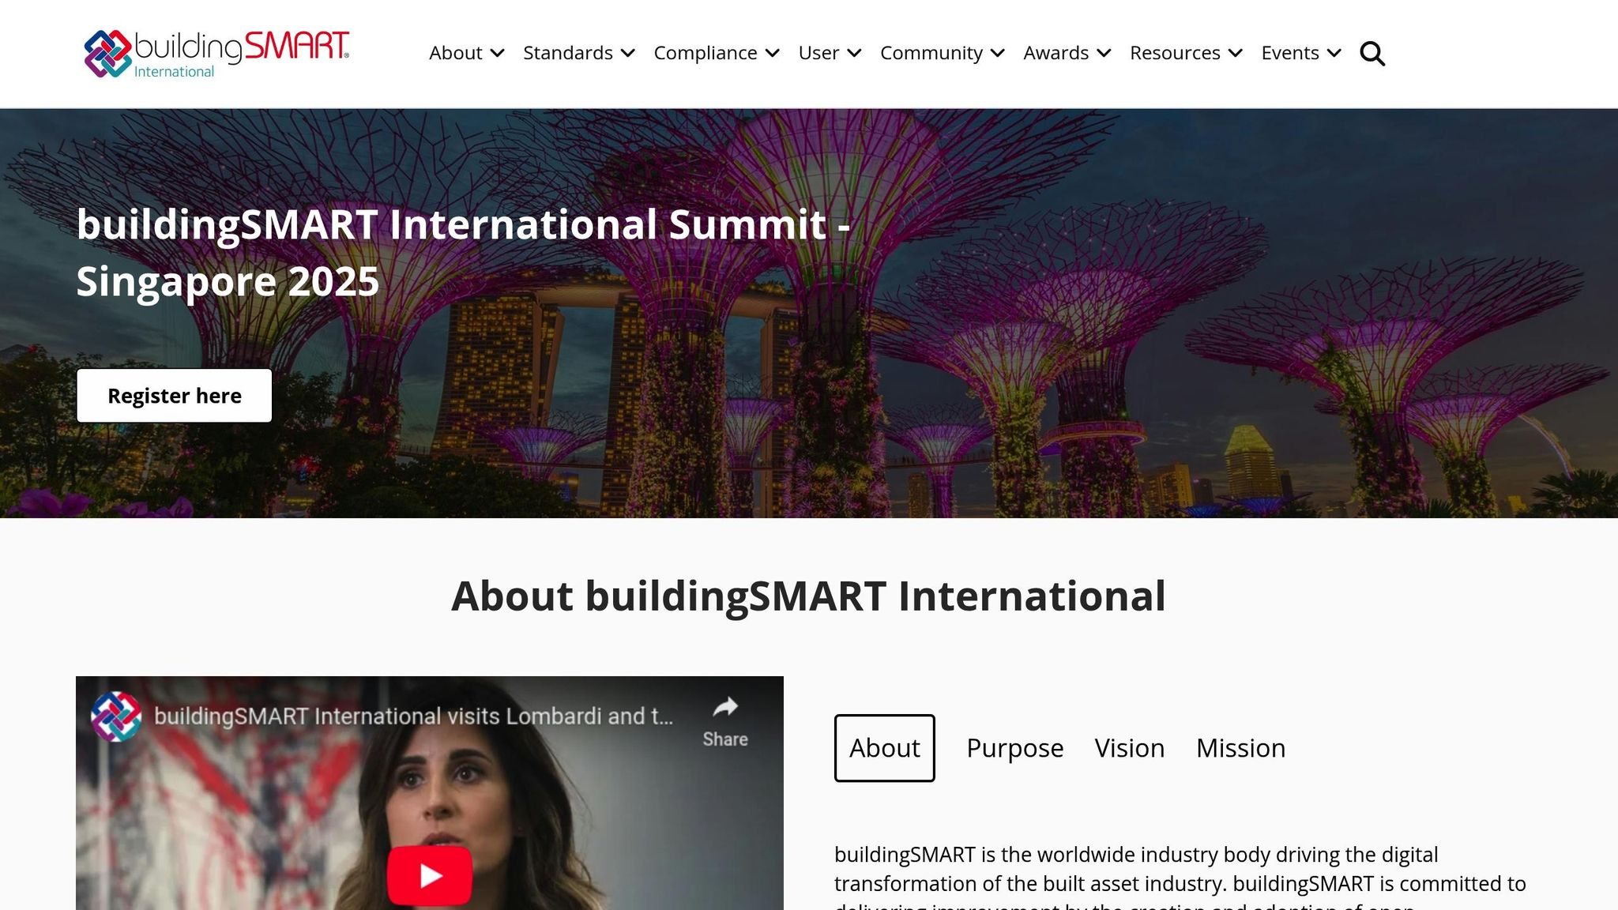Expand the Events menu chevron
The height and width of the screenshot is (910, 1618).
tap(1334, 53)
